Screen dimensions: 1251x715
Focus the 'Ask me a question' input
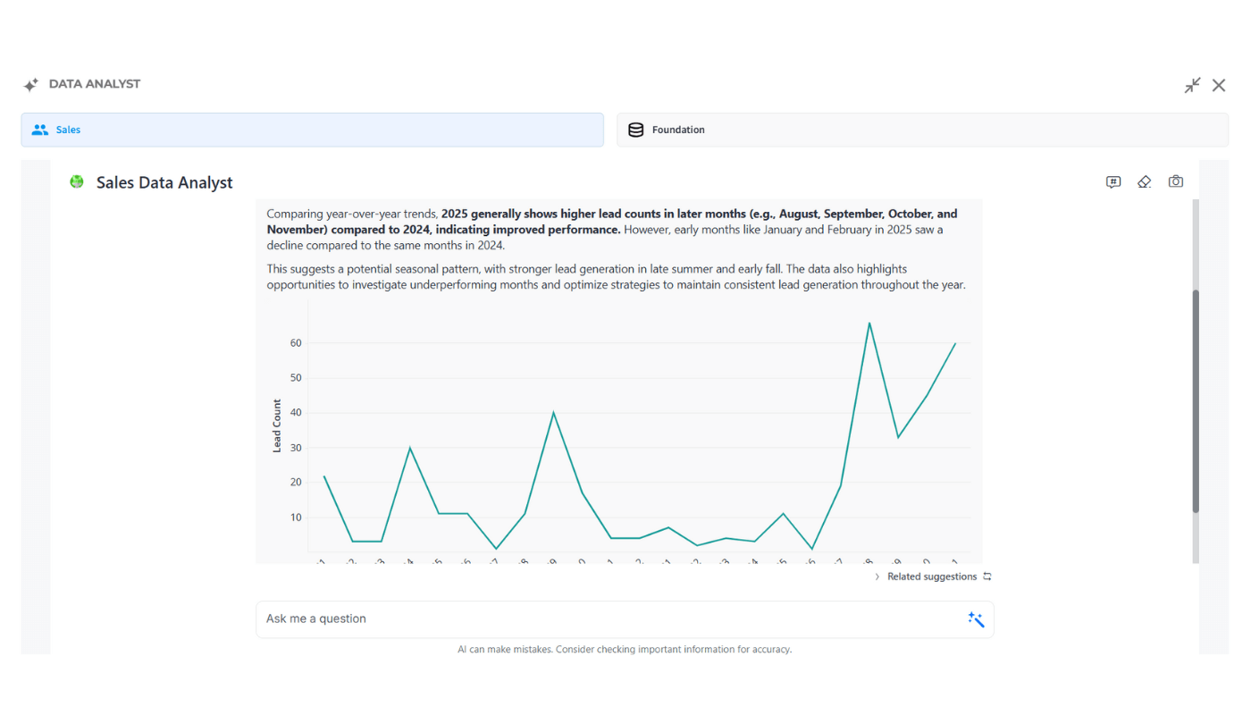coord(608,619)
